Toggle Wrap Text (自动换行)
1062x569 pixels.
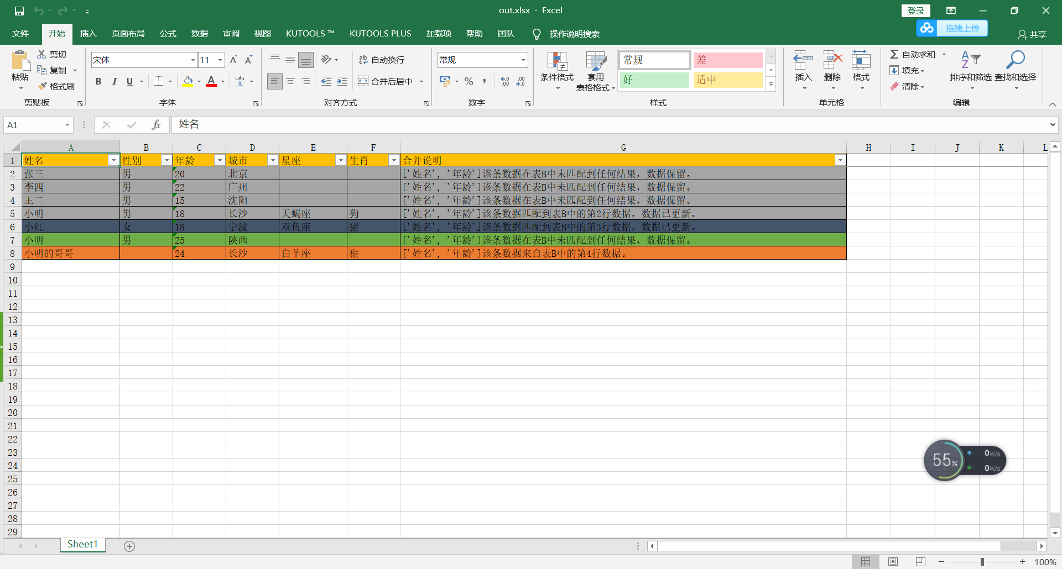click(382, 60)
